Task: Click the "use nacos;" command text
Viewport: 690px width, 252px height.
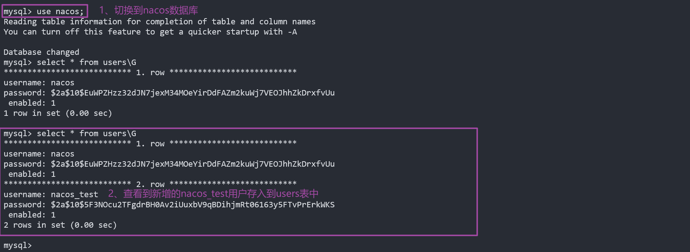Action: click(60, 12)
